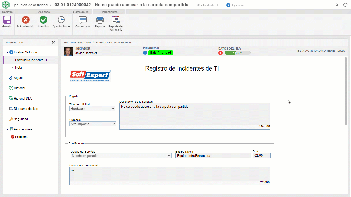Click the Evaluar Solución breadcrumb
351x197 pixels.
coord(78,43)
